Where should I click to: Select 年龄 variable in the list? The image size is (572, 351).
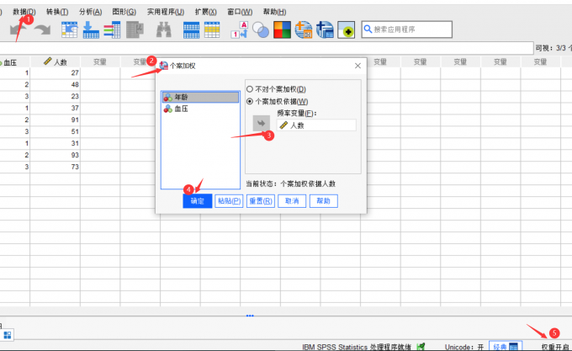(x=182, y=98)
